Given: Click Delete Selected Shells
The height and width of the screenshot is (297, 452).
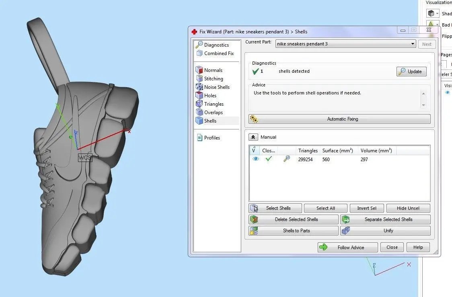Looking at the screenshot, I should [x=294, y=219].
